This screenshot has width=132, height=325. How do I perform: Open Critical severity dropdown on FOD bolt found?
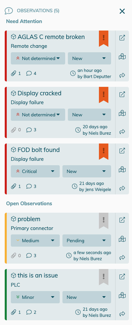35,171
